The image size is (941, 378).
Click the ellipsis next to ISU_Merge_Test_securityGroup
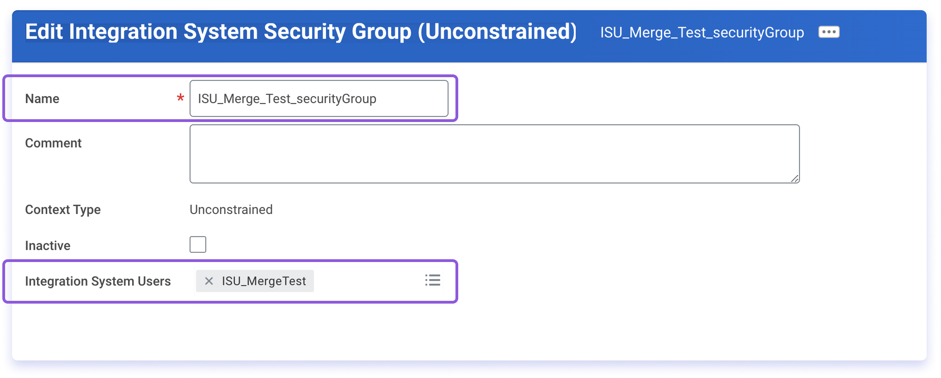(829, 31)
